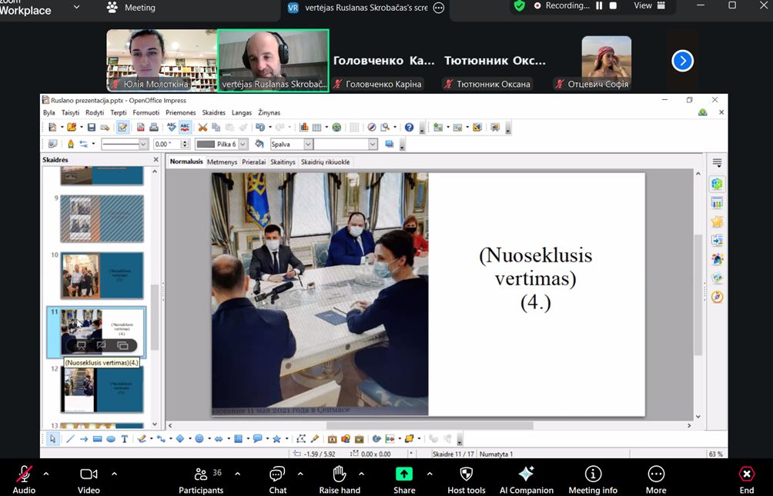This screenshot has width=773, height=496.
Task: Switch to the Metmenys view tab
Action: tap(222, 162)
